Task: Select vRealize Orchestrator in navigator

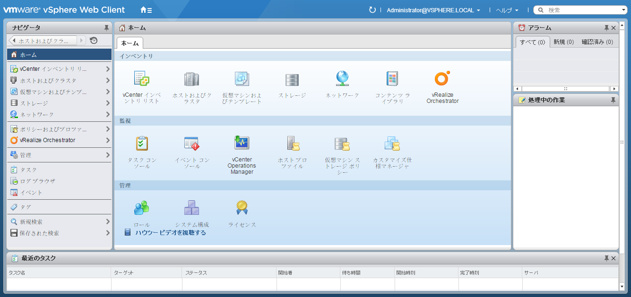Action: [60, 140]
